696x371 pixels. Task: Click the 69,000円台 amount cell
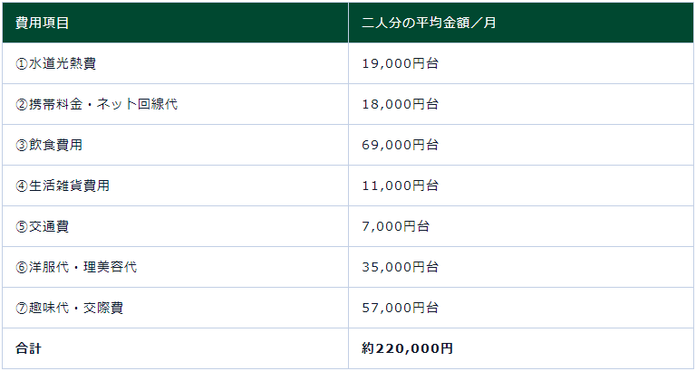click(x=400, y=145)
